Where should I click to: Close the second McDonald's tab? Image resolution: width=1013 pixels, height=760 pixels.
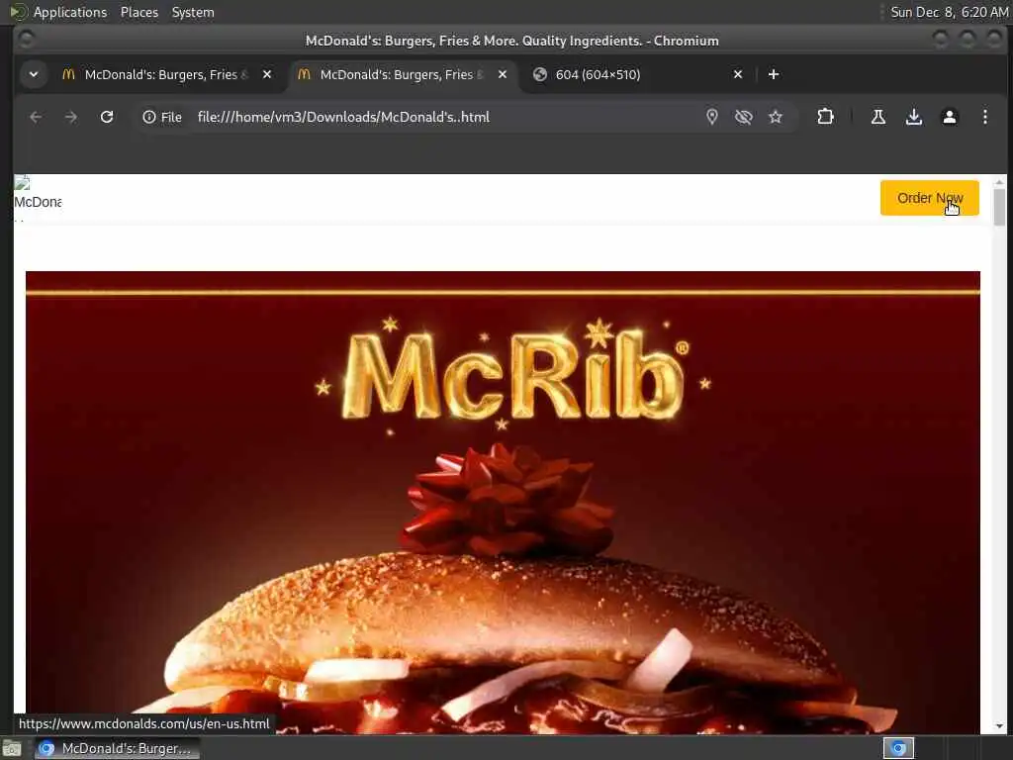click(502, 74)
